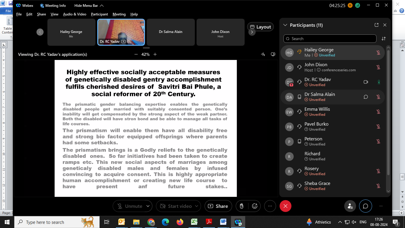Screen dimensions: 405x228
Task: Open the Audio & Video menu
Action: pos(75,14)
